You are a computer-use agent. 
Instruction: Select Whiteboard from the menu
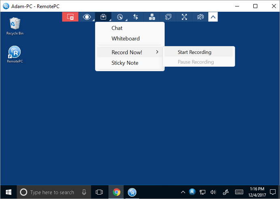coord(125,39)
